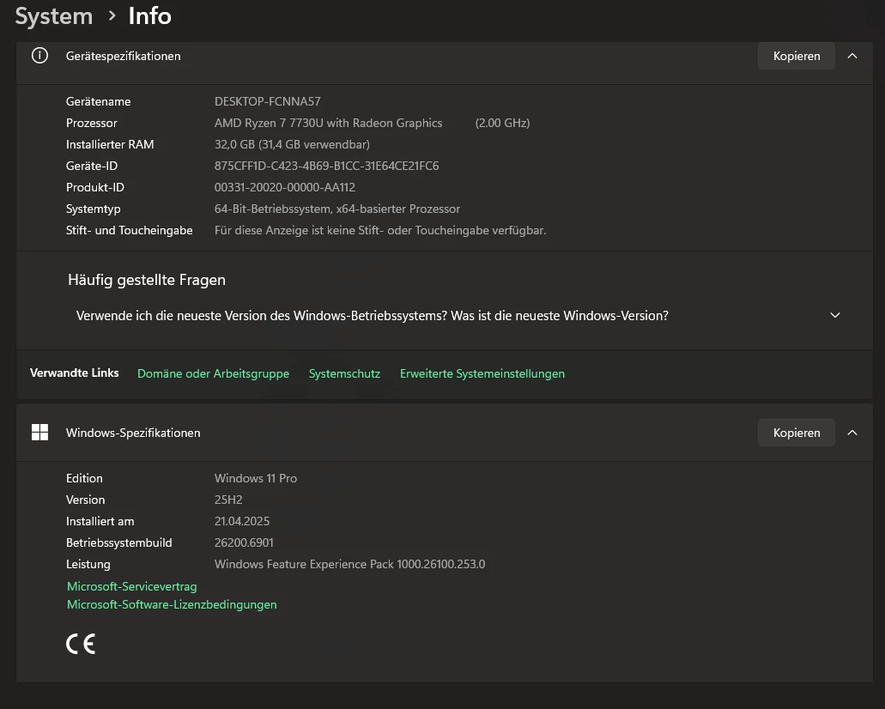Open the Systemschutz link

pyautogui.click(x=344, y=373)
